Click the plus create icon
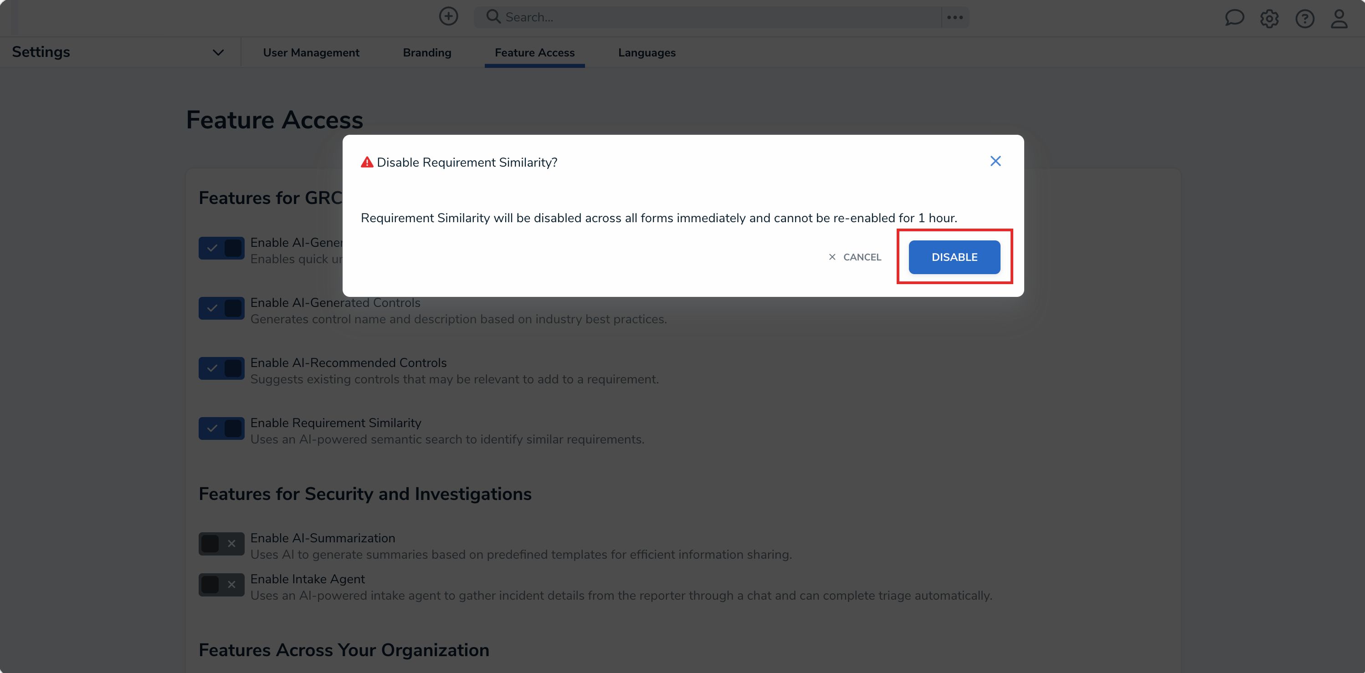 pyautogui.click(x=448, y=16)
